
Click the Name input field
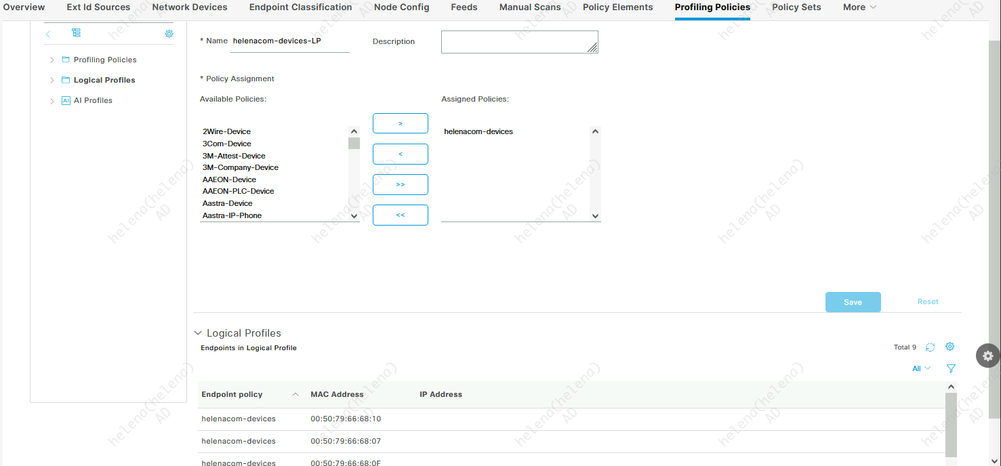tap(289, 41)
